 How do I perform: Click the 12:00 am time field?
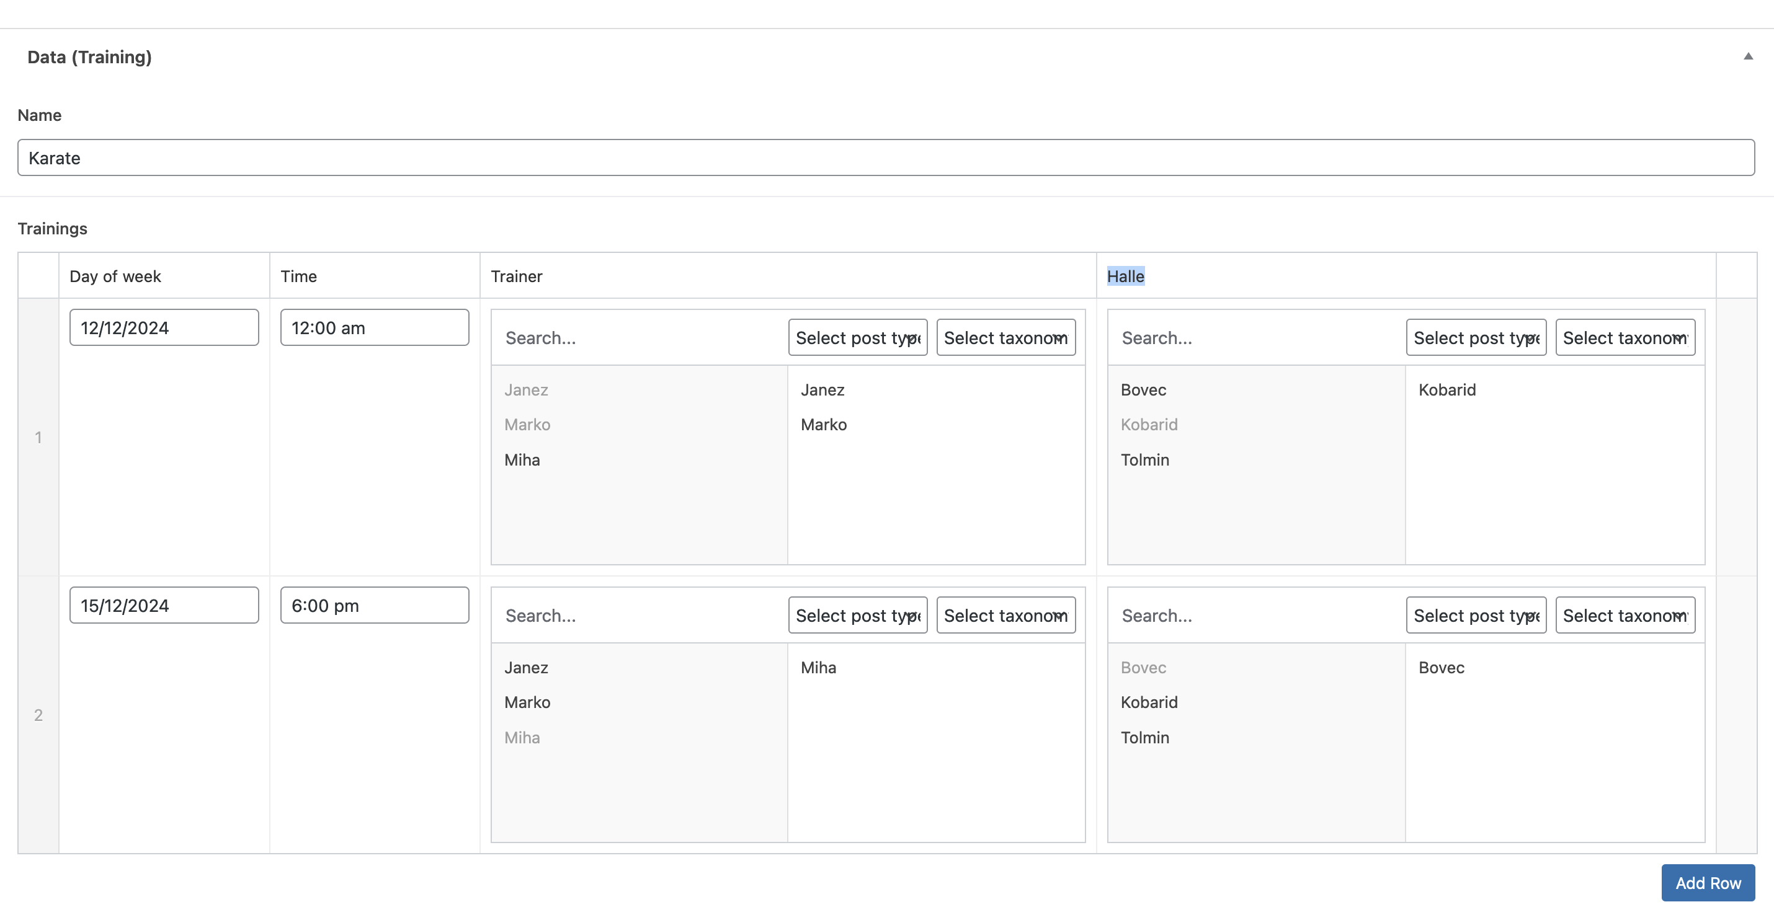375,327
